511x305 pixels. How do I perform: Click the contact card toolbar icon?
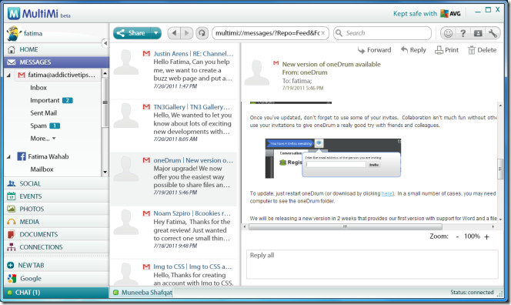[478, 33]
